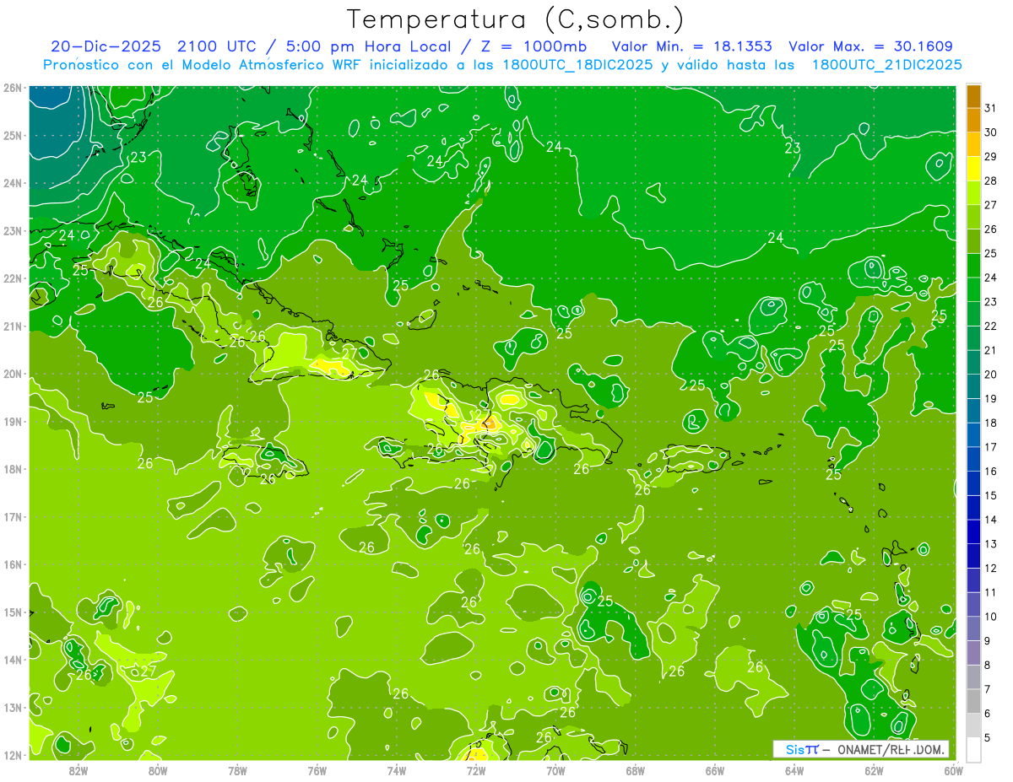Click the 66W longitude axis label
Screen dimensions: 1013x782
[x=715, y=769]
